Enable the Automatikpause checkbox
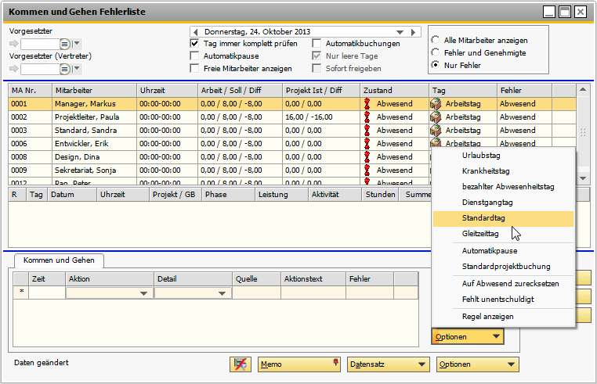Screen dimensions: 597x384 pos(195,56)
